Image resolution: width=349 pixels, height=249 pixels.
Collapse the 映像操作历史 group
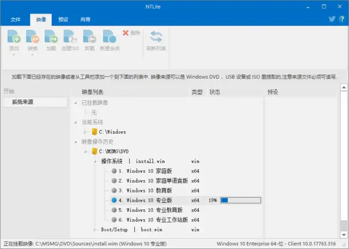(76, 142)
